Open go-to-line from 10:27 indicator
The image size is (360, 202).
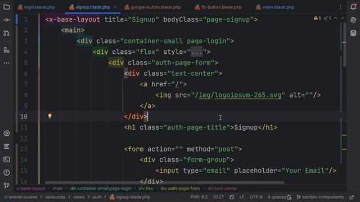click(x=218, y=197)
